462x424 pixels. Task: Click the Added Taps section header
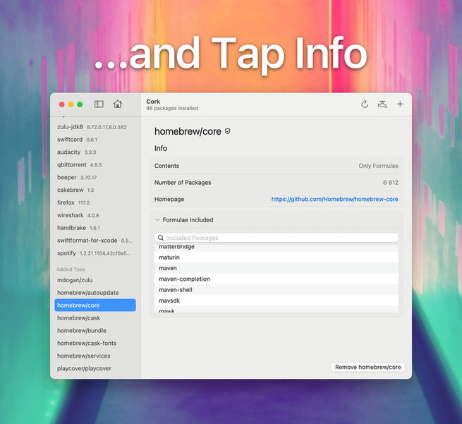[x=71, y=269]
